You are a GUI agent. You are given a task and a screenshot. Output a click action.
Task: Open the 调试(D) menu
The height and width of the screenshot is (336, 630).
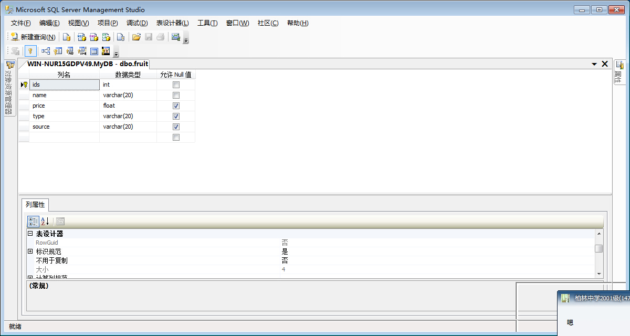click(x=137, y=23)
